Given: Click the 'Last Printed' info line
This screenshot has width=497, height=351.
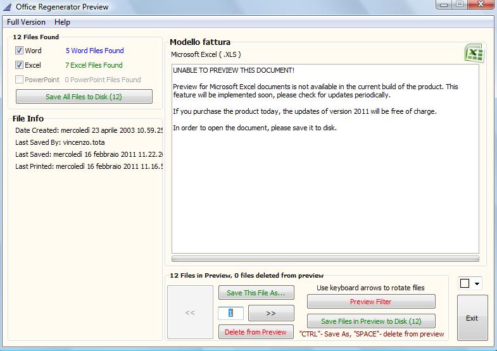Looking at the screenshot, I should (x=89, y=166).
